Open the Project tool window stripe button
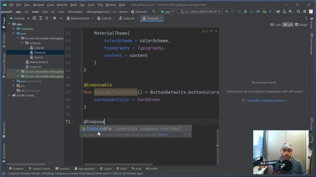Screen dimensions: 316x177 click(x=4, y=23)
